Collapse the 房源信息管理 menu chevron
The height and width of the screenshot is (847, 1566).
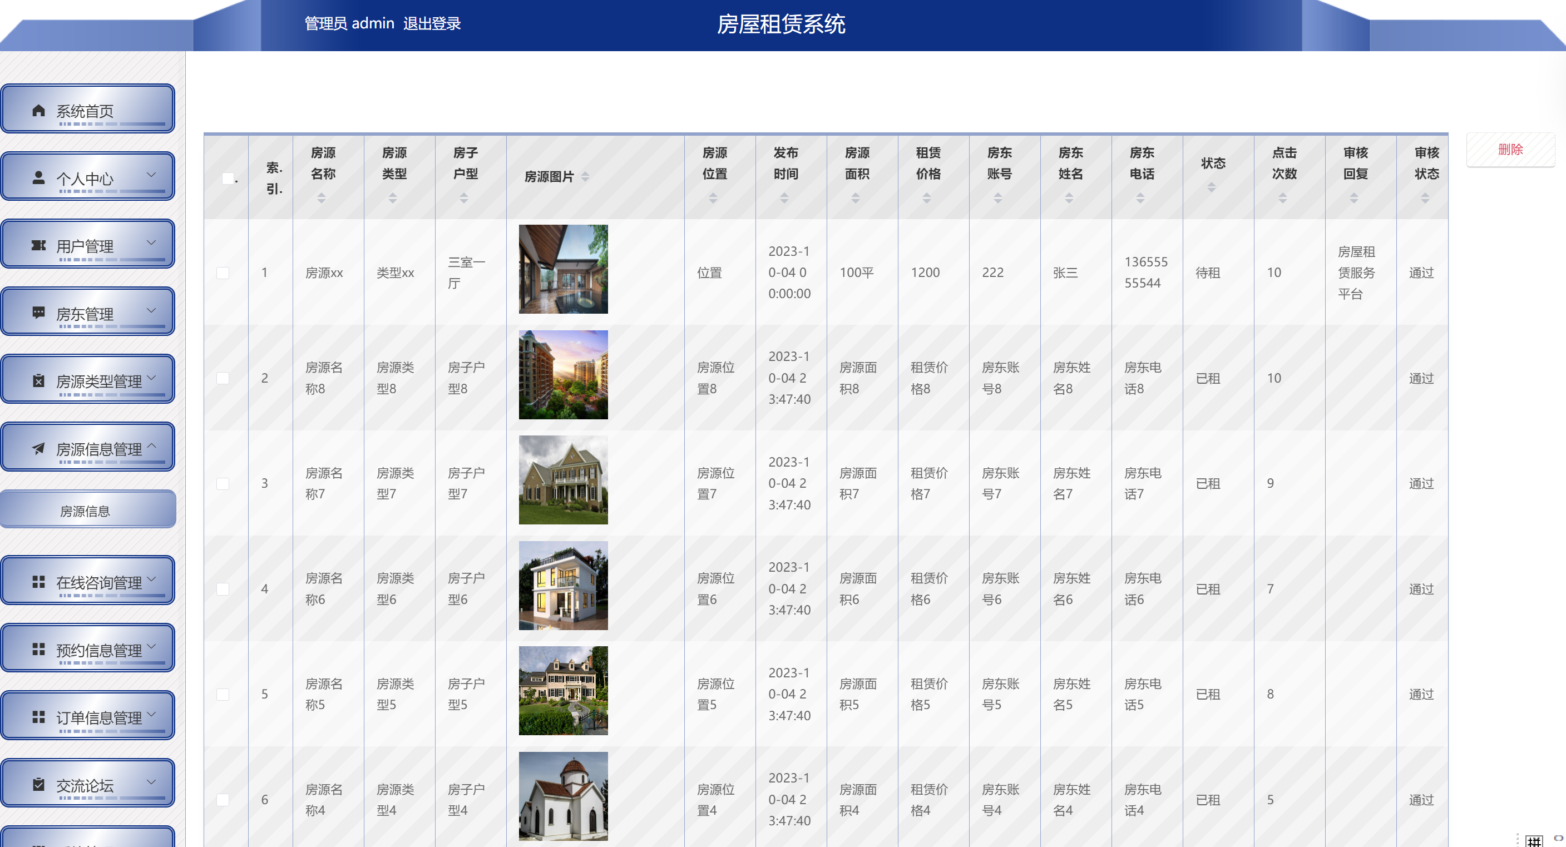152,445
